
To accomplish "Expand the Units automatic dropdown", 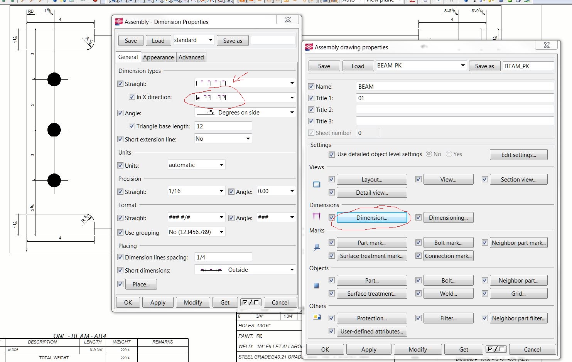I will pos(221,165).
